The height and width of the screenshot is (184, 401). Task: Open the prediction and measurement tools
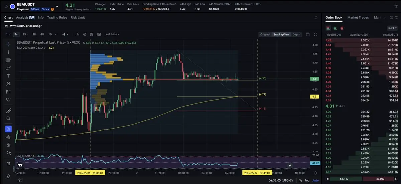coord(8,91)
